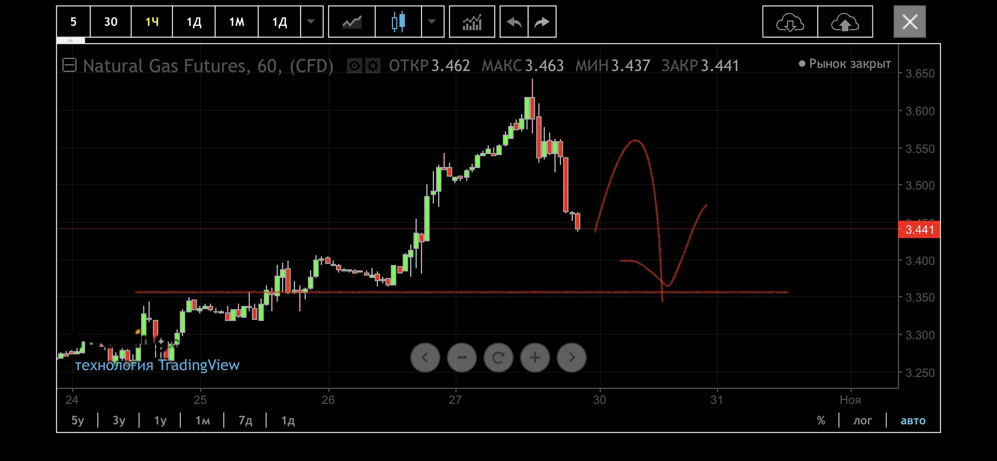Open the технология TradingView link
Screen dimensions: 997x461
point(157,365)
